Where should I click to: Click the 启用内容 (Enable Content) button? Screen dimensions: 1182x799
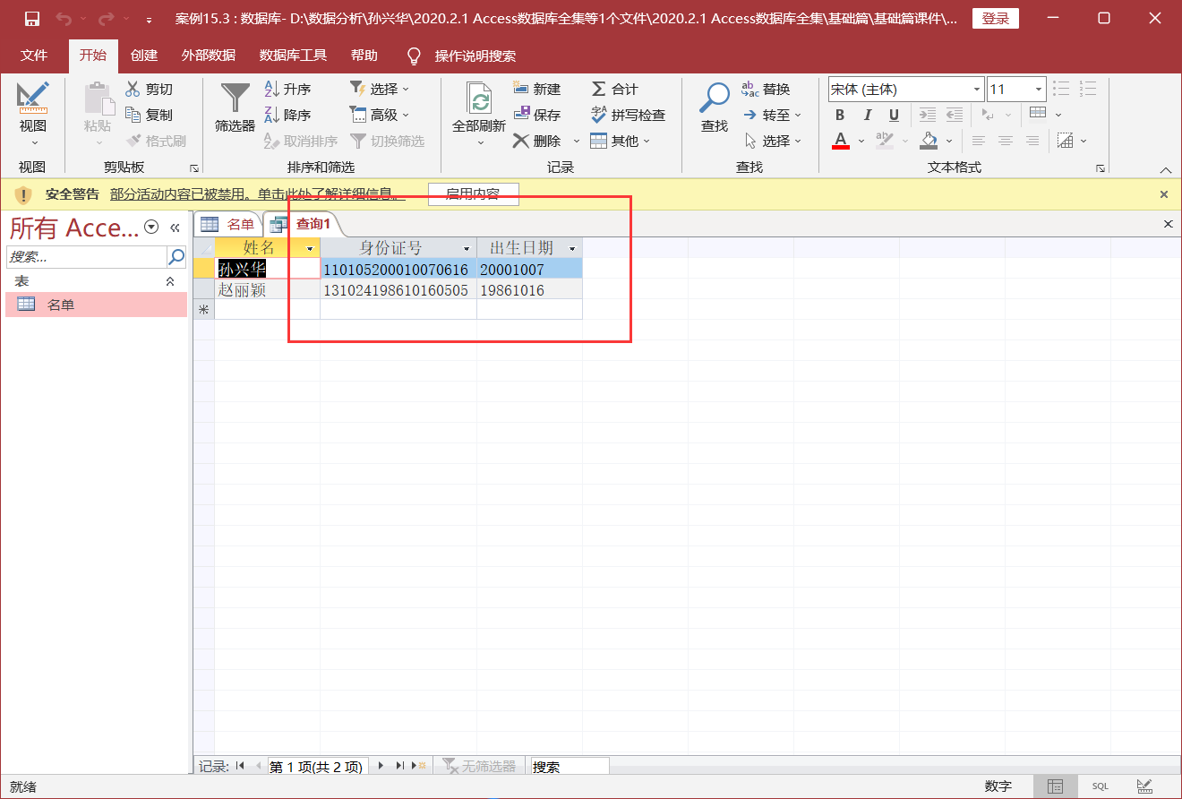[474, 194]
